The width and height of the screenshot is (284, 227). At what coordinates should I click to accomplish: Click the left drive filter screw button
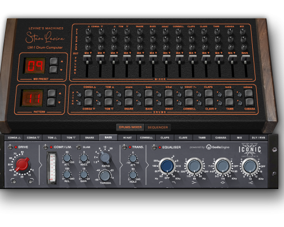point(14,182)
